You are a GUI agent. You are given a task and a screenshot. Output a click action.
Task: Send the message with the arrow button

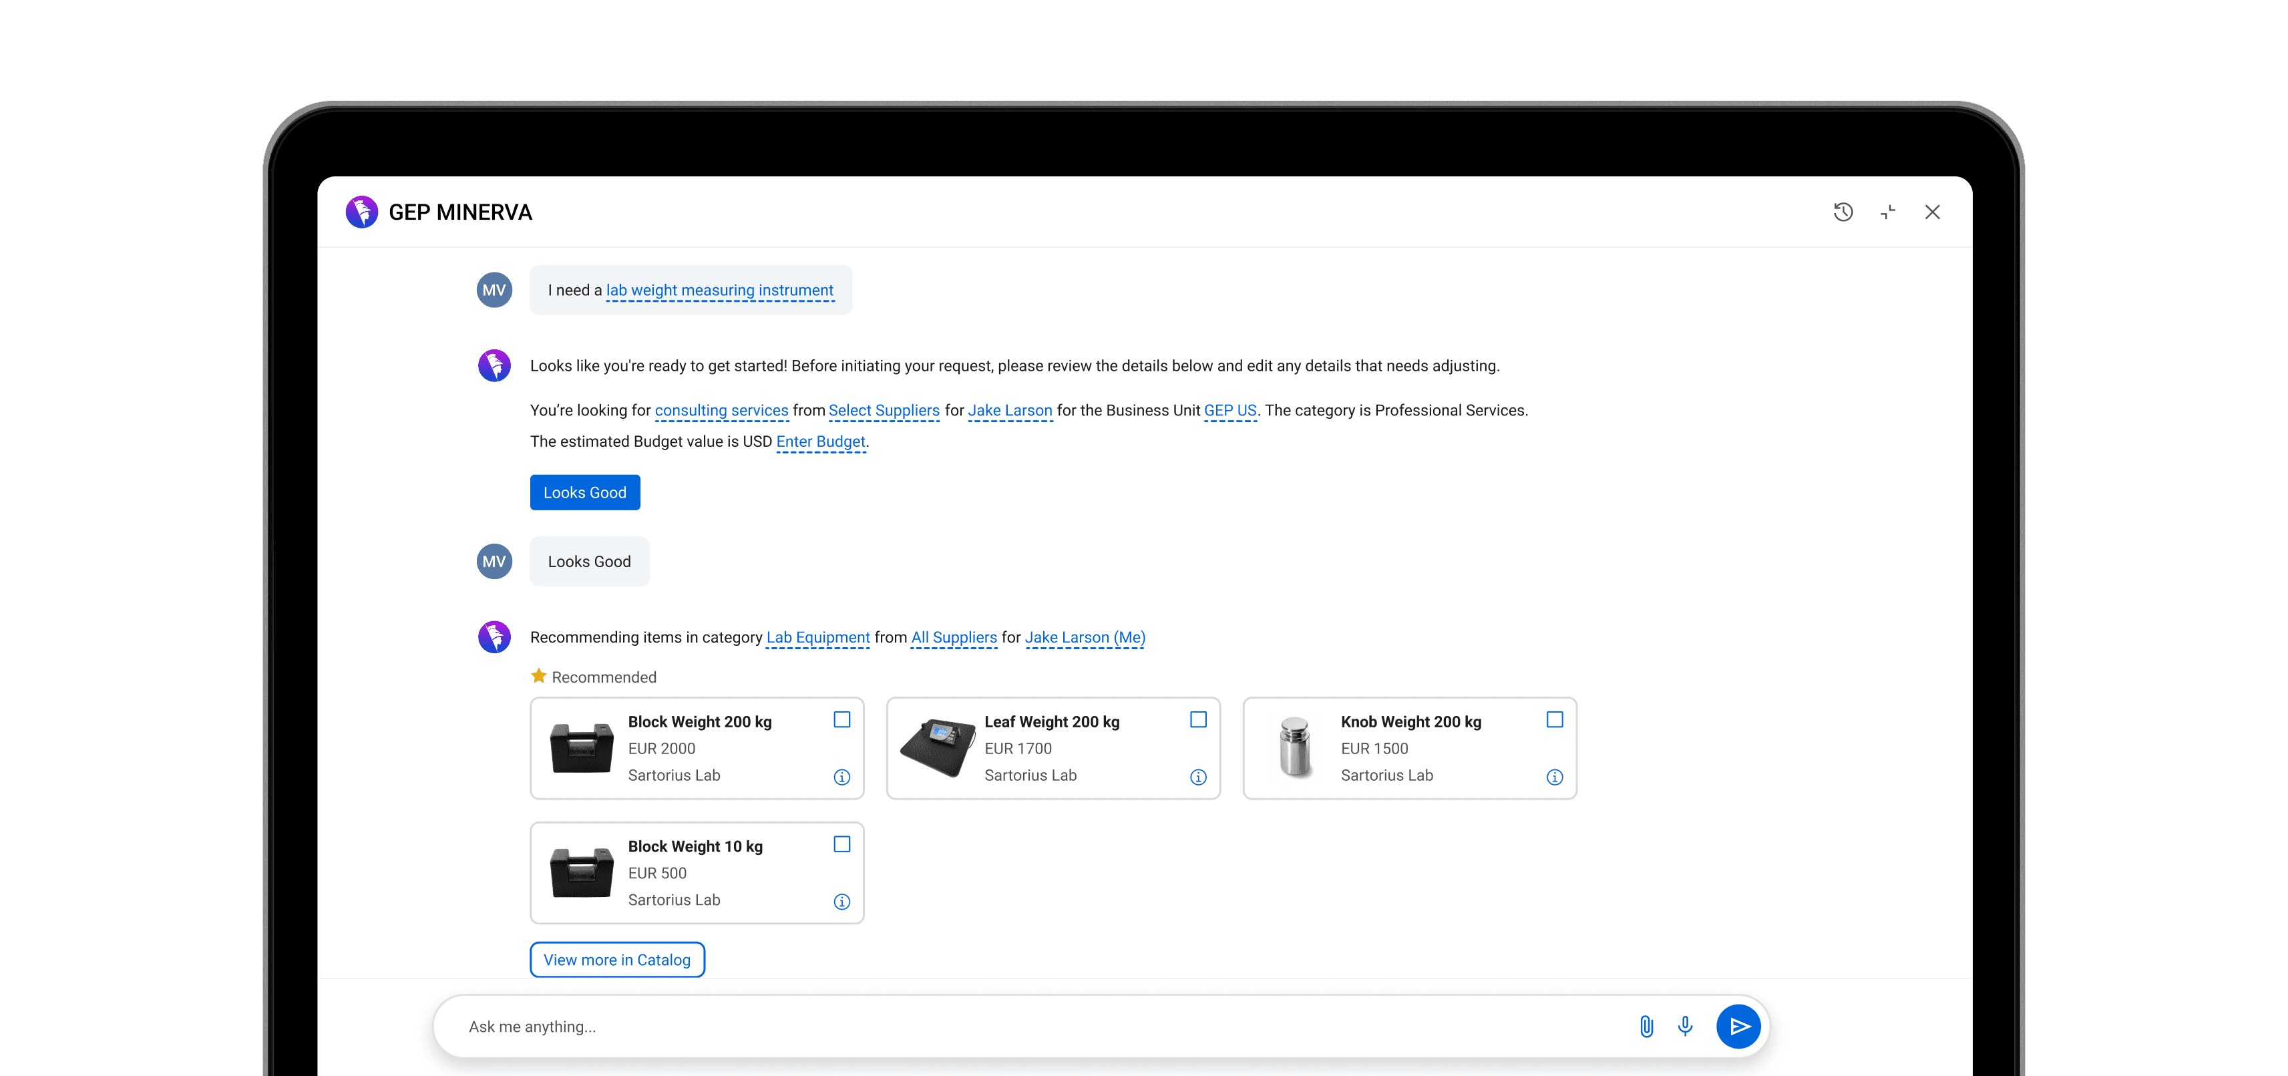click(1739, 1027)
